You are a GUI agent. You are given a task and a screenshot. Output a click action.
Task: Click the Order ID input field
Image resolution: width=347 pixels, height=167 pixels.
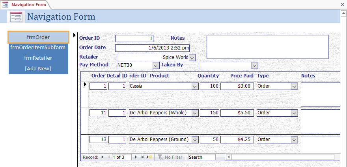tap(134, 39)
